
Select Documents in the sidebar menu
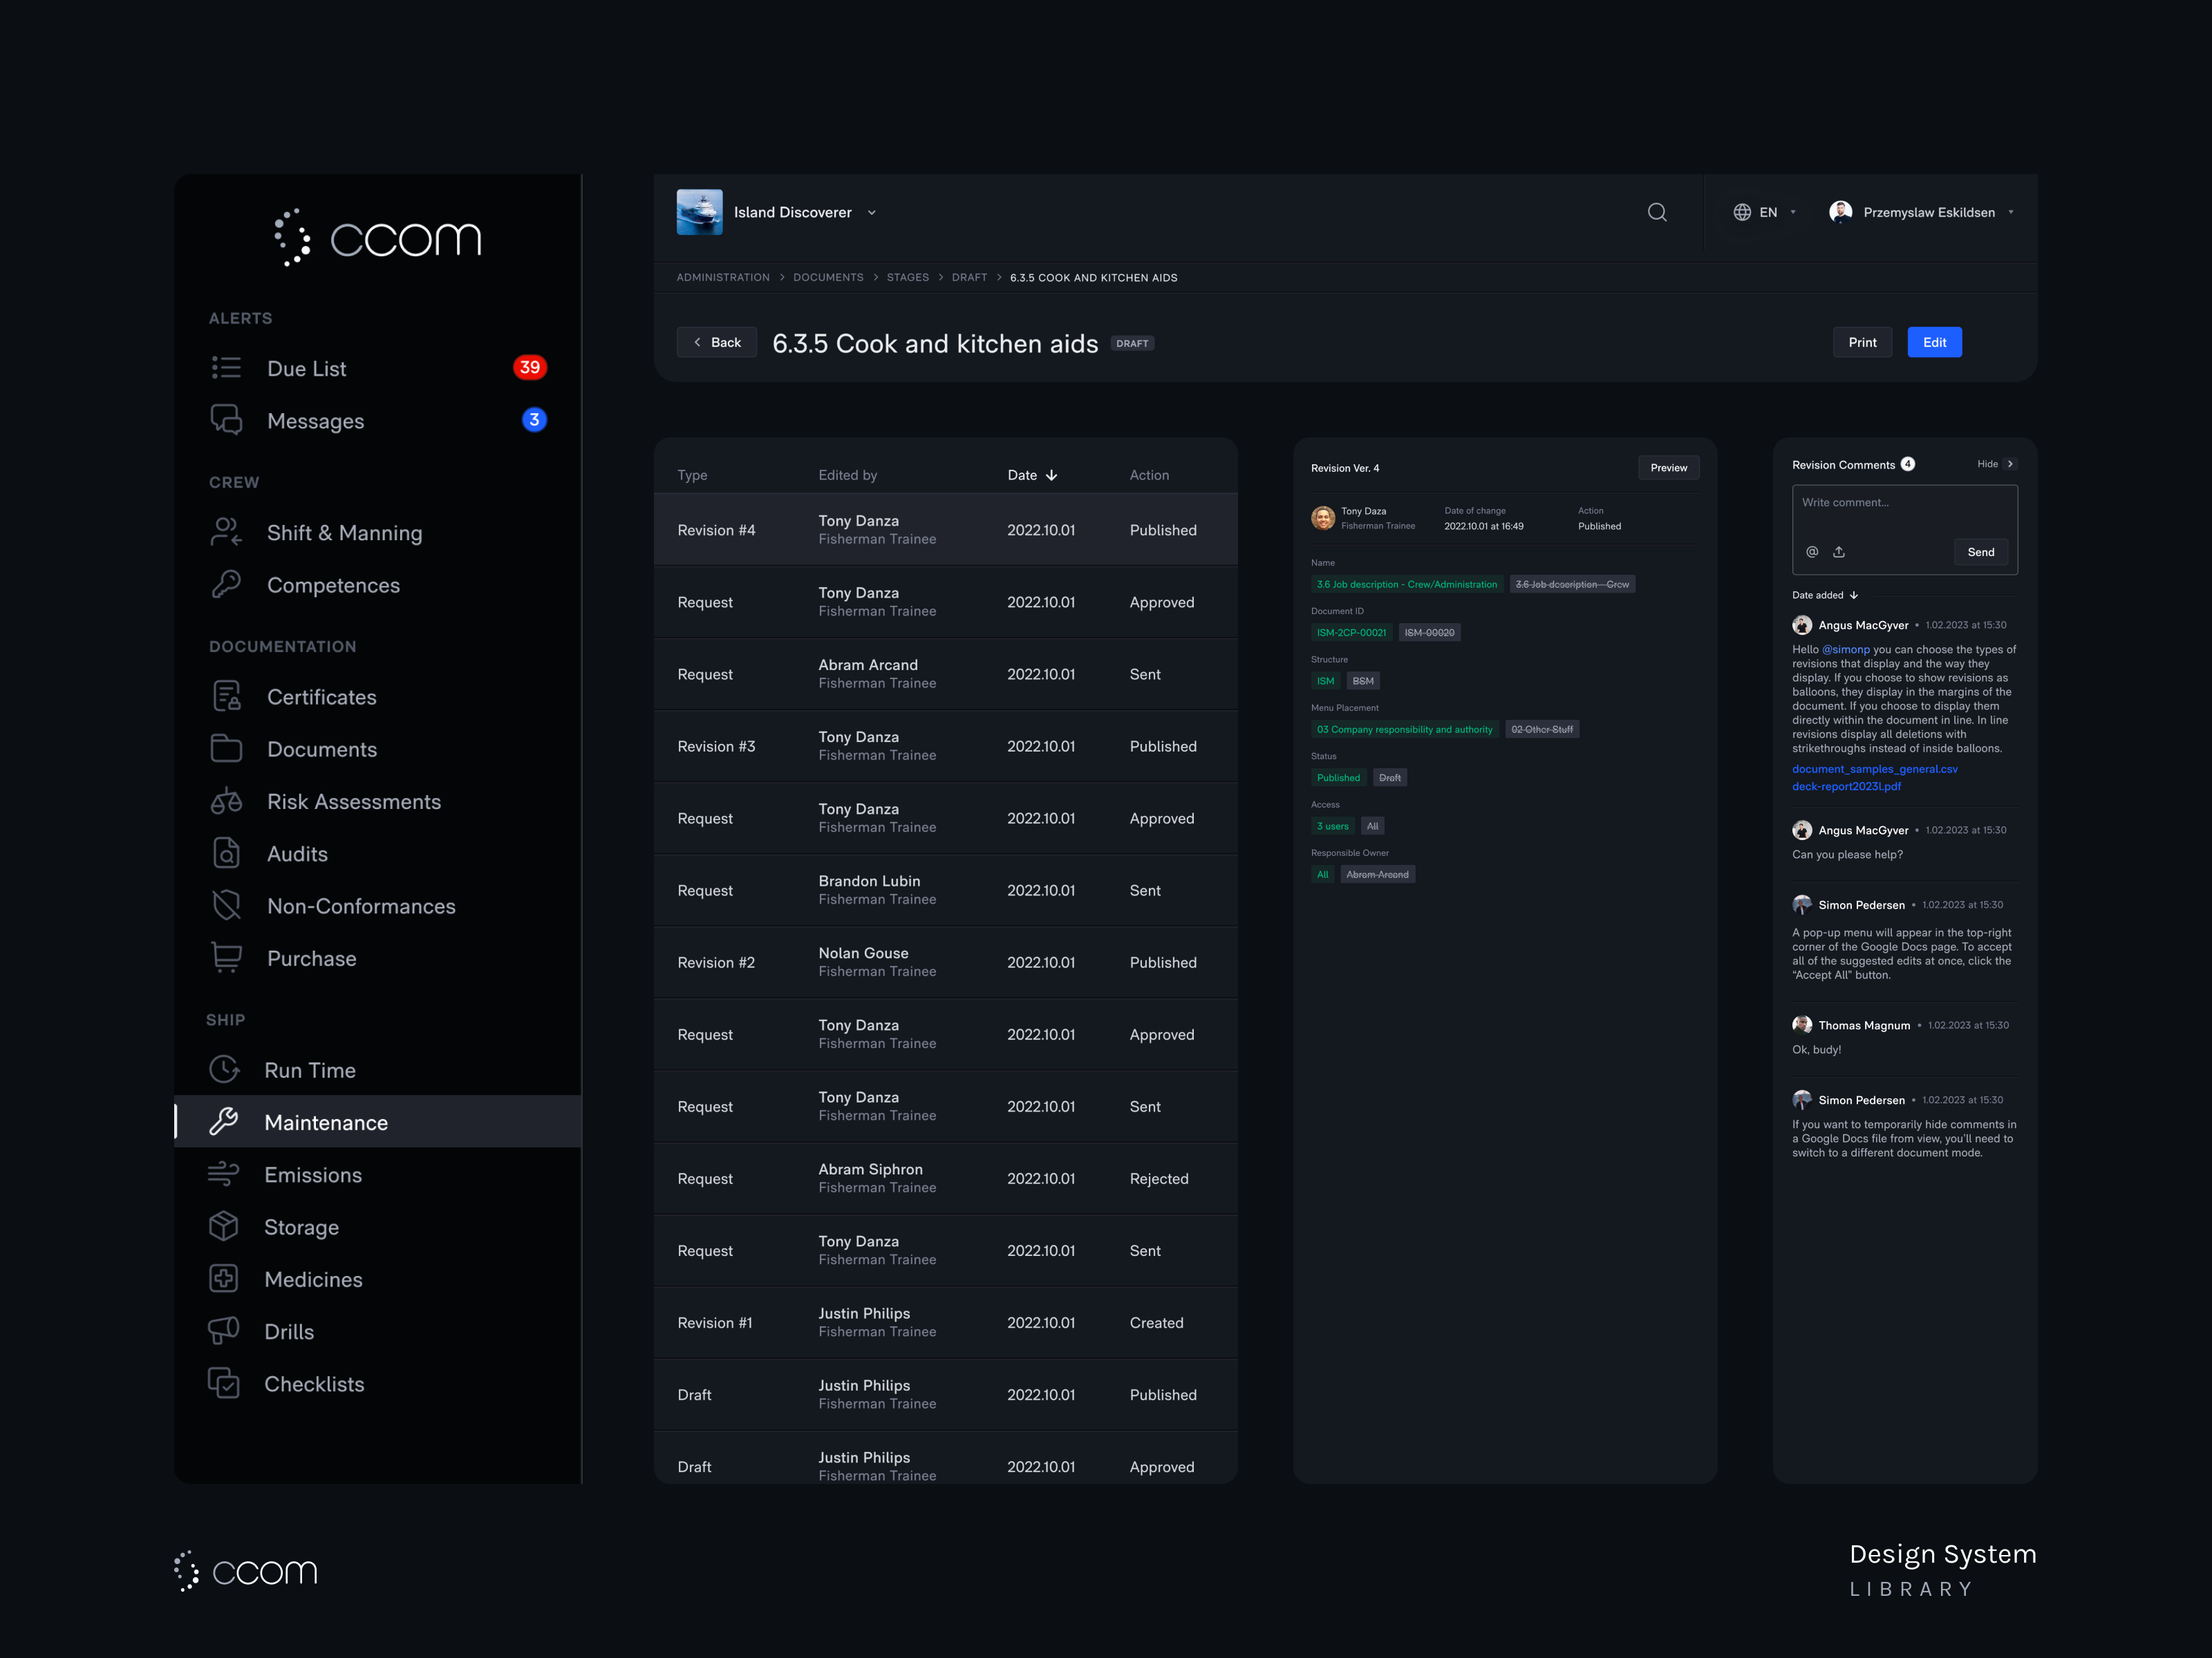click(x=321, y=749)
